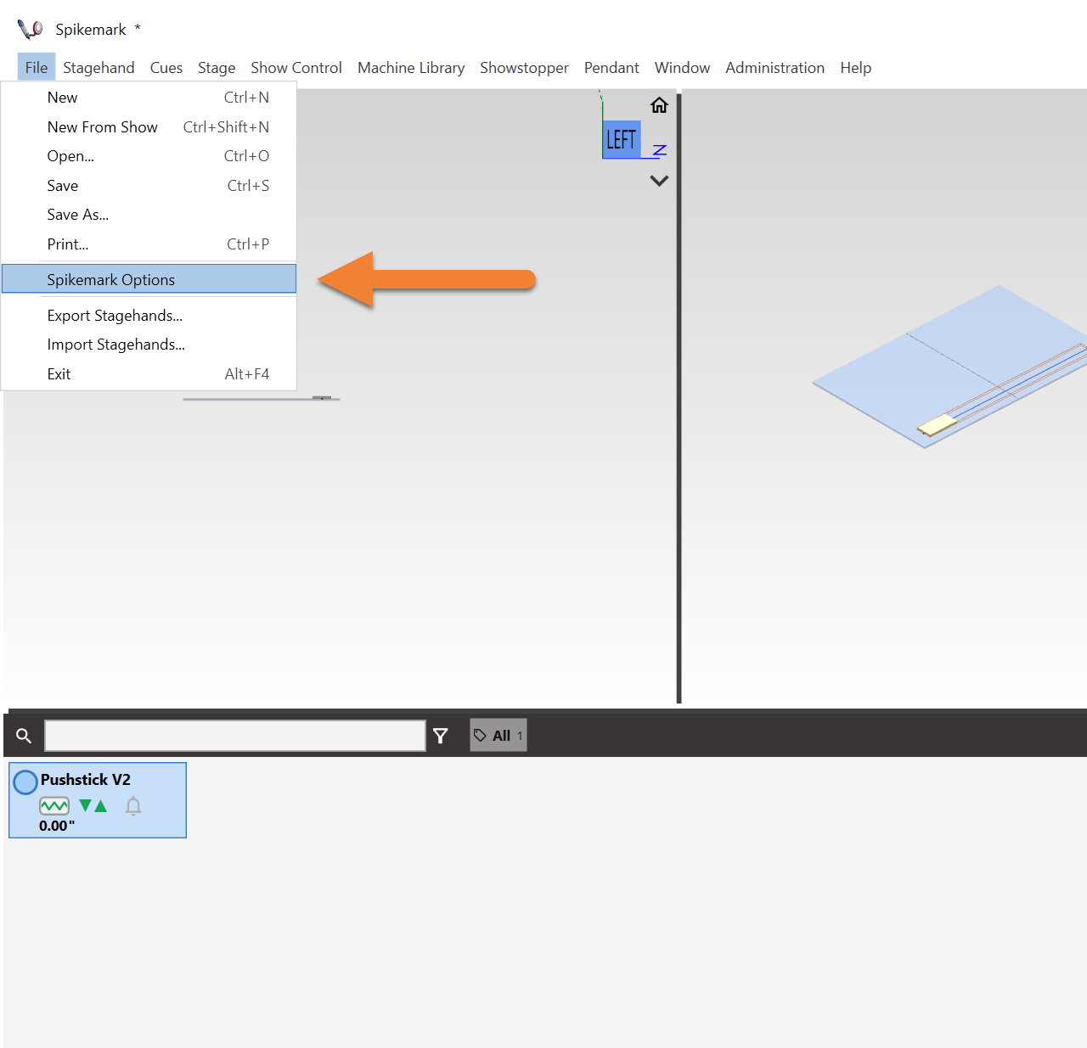This screenshot has width=1087, height=1048.
Task: Click the LEFT face of view cube
Action: coord(621,139)
